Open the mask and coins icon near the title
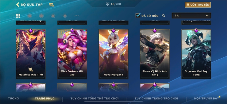Viewport: 227px width, 104px height. click(x=51, y=5)
